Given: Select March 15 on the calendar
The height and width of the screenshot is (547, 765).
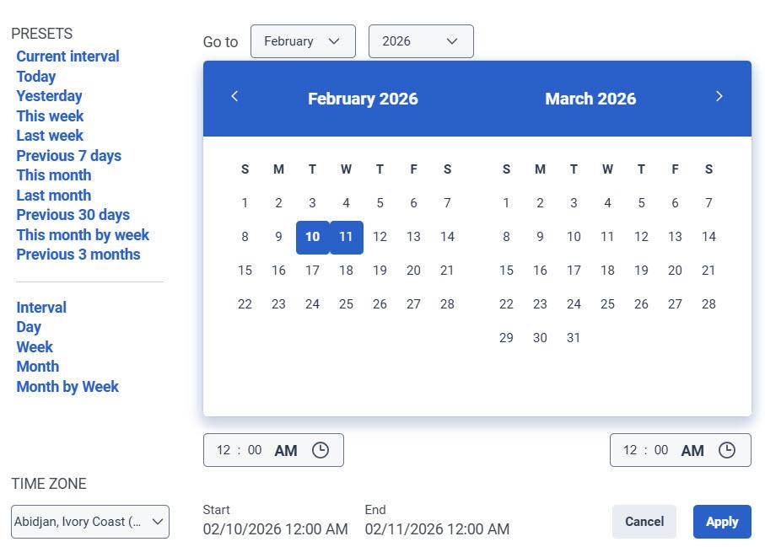Looking at the screenshot, I should click(506, 271).
